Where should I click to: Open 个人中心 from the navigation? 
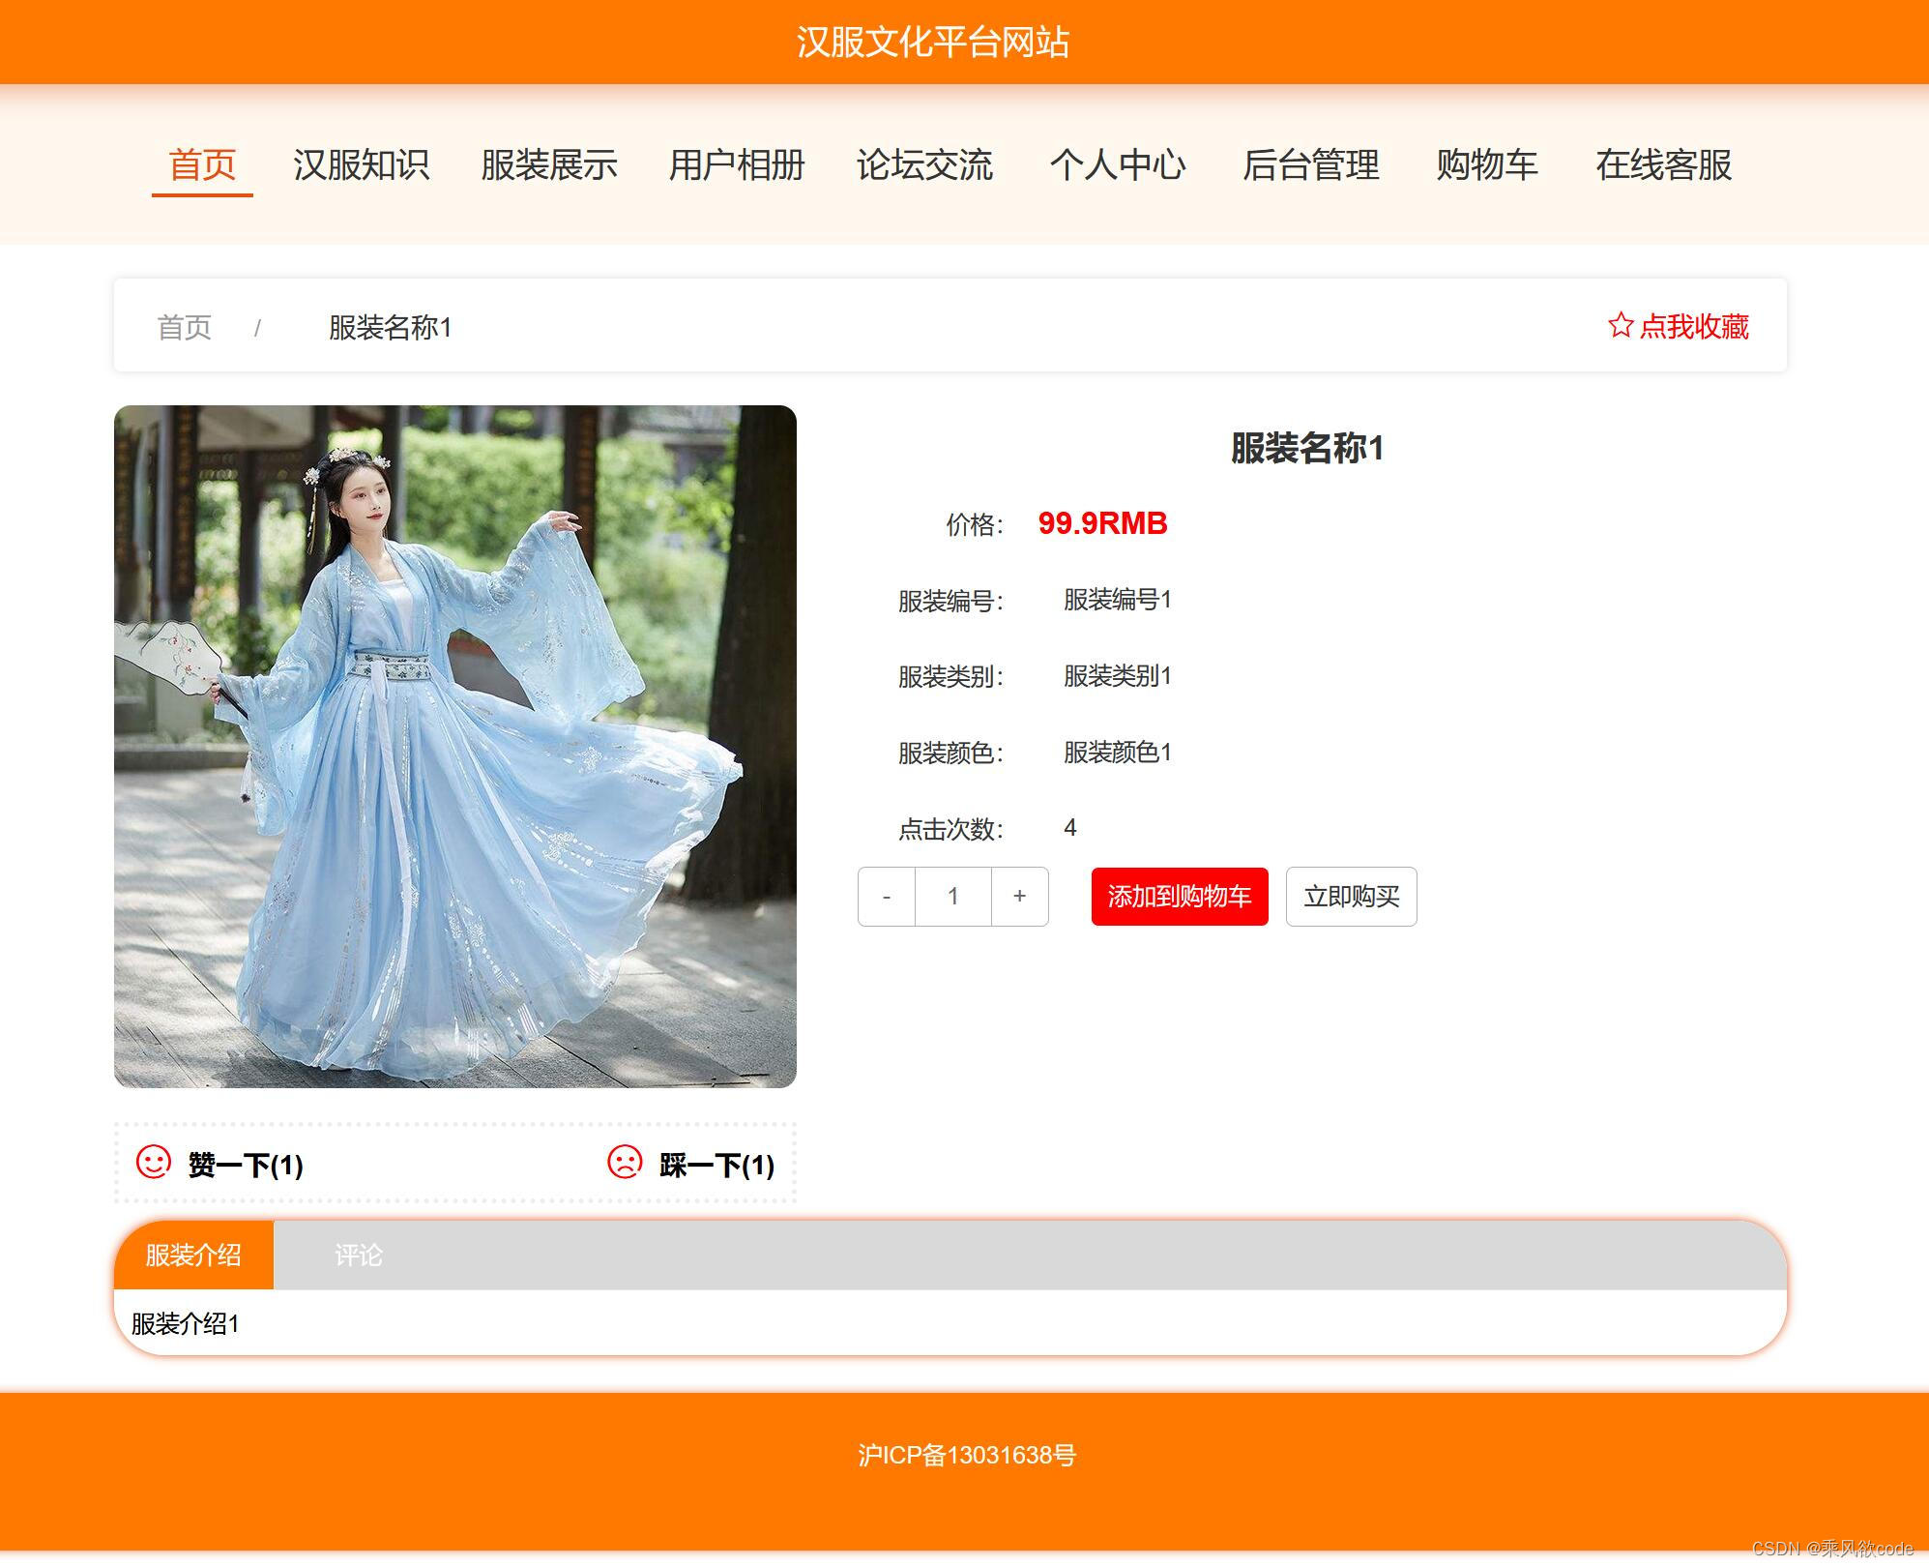pos(1118,165)
